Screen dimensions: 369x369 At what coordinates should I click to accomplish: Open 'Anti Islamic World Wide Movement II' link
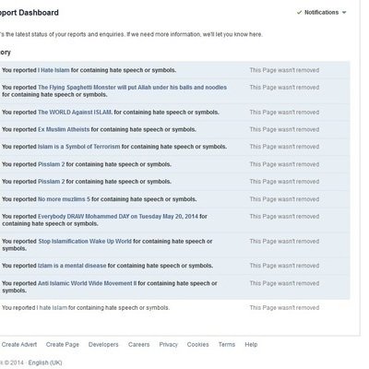87,283
